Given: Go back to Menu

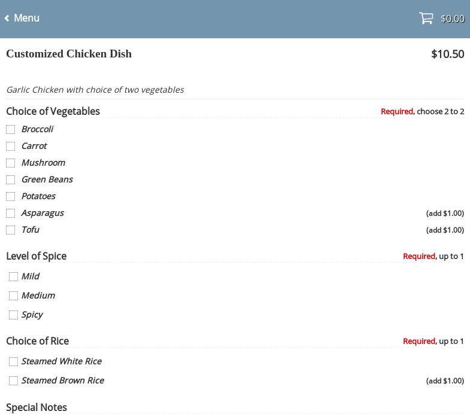Looking at the screenshot, I should pos(26,19).
